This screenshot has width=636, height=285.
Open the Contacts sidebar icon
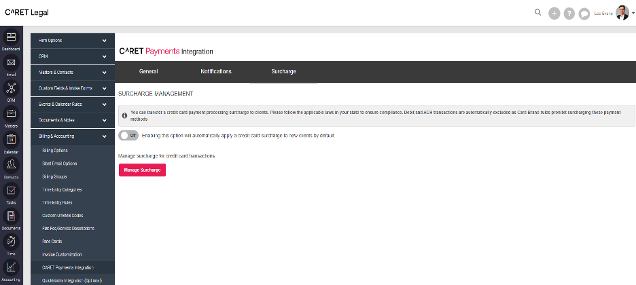[x=11, y=165]
